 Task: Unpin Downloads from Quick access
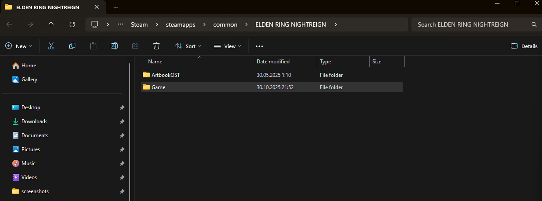[121, 121]
